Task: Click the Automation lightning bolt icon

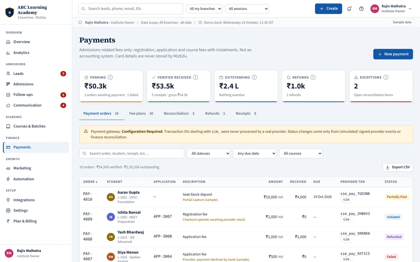Action: coord(8,179)
